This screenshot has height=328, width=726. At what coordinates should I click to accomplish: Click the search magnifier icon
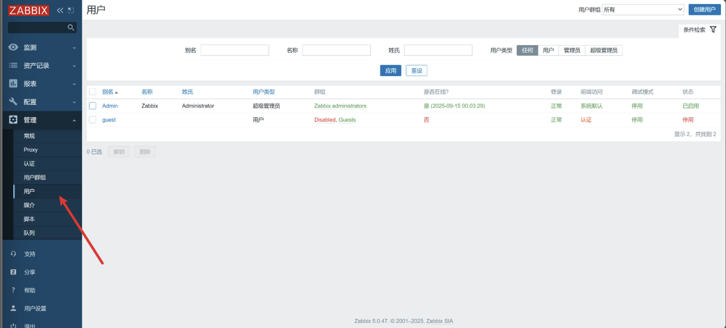click(71, 28)
